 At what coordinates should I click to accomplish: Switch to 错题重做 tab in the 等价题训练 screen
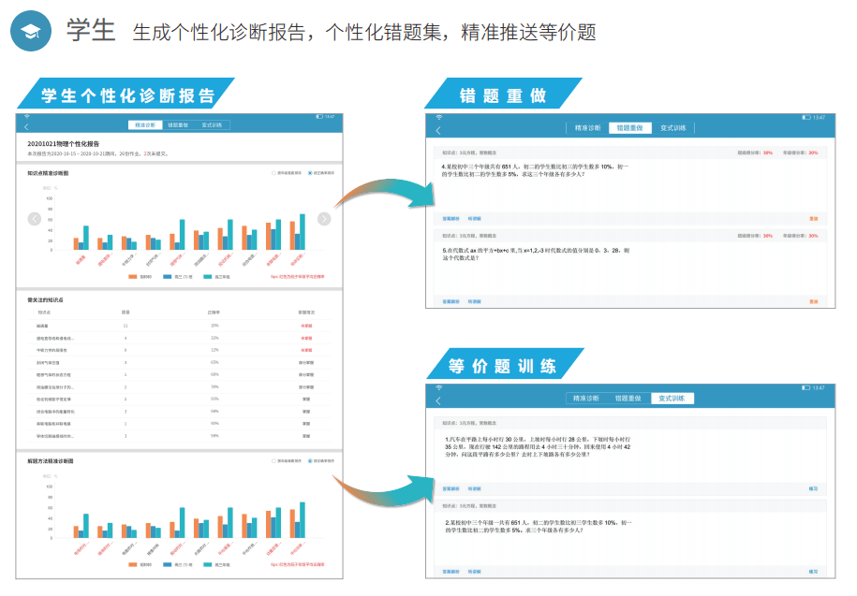(x=628, y=399)
